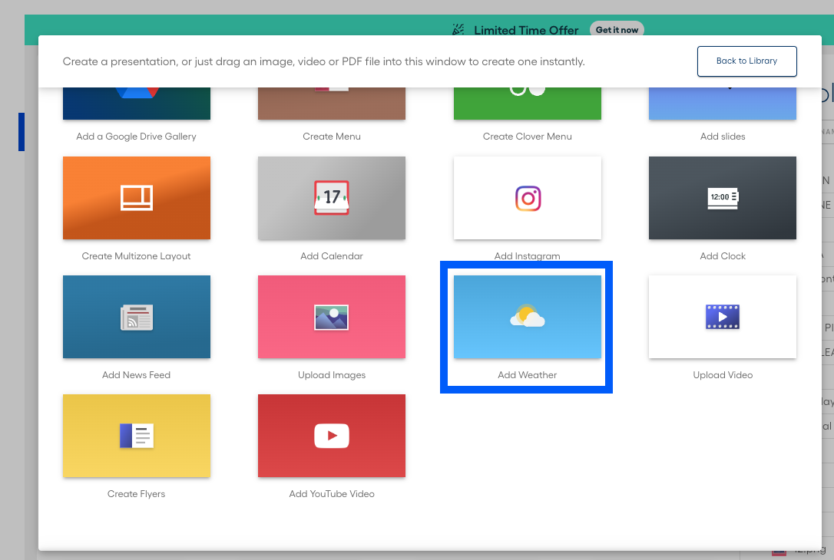Click the Limited Time Offer banner text
This screenshot has width=834, height=560.
click(526, 30)
